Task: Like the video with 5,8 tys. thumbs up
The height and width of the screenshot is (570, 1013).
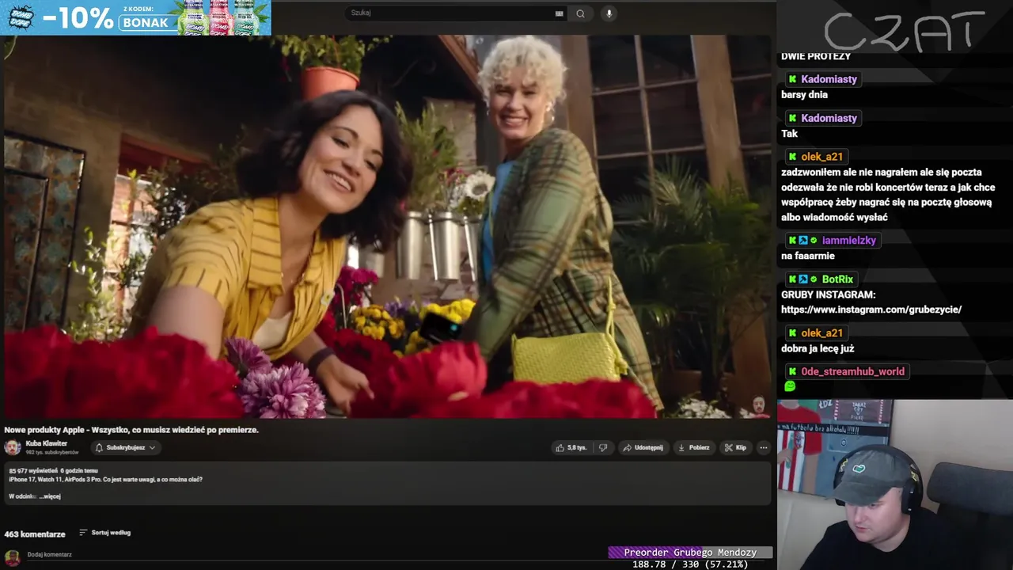Action: tap(571, 447)
